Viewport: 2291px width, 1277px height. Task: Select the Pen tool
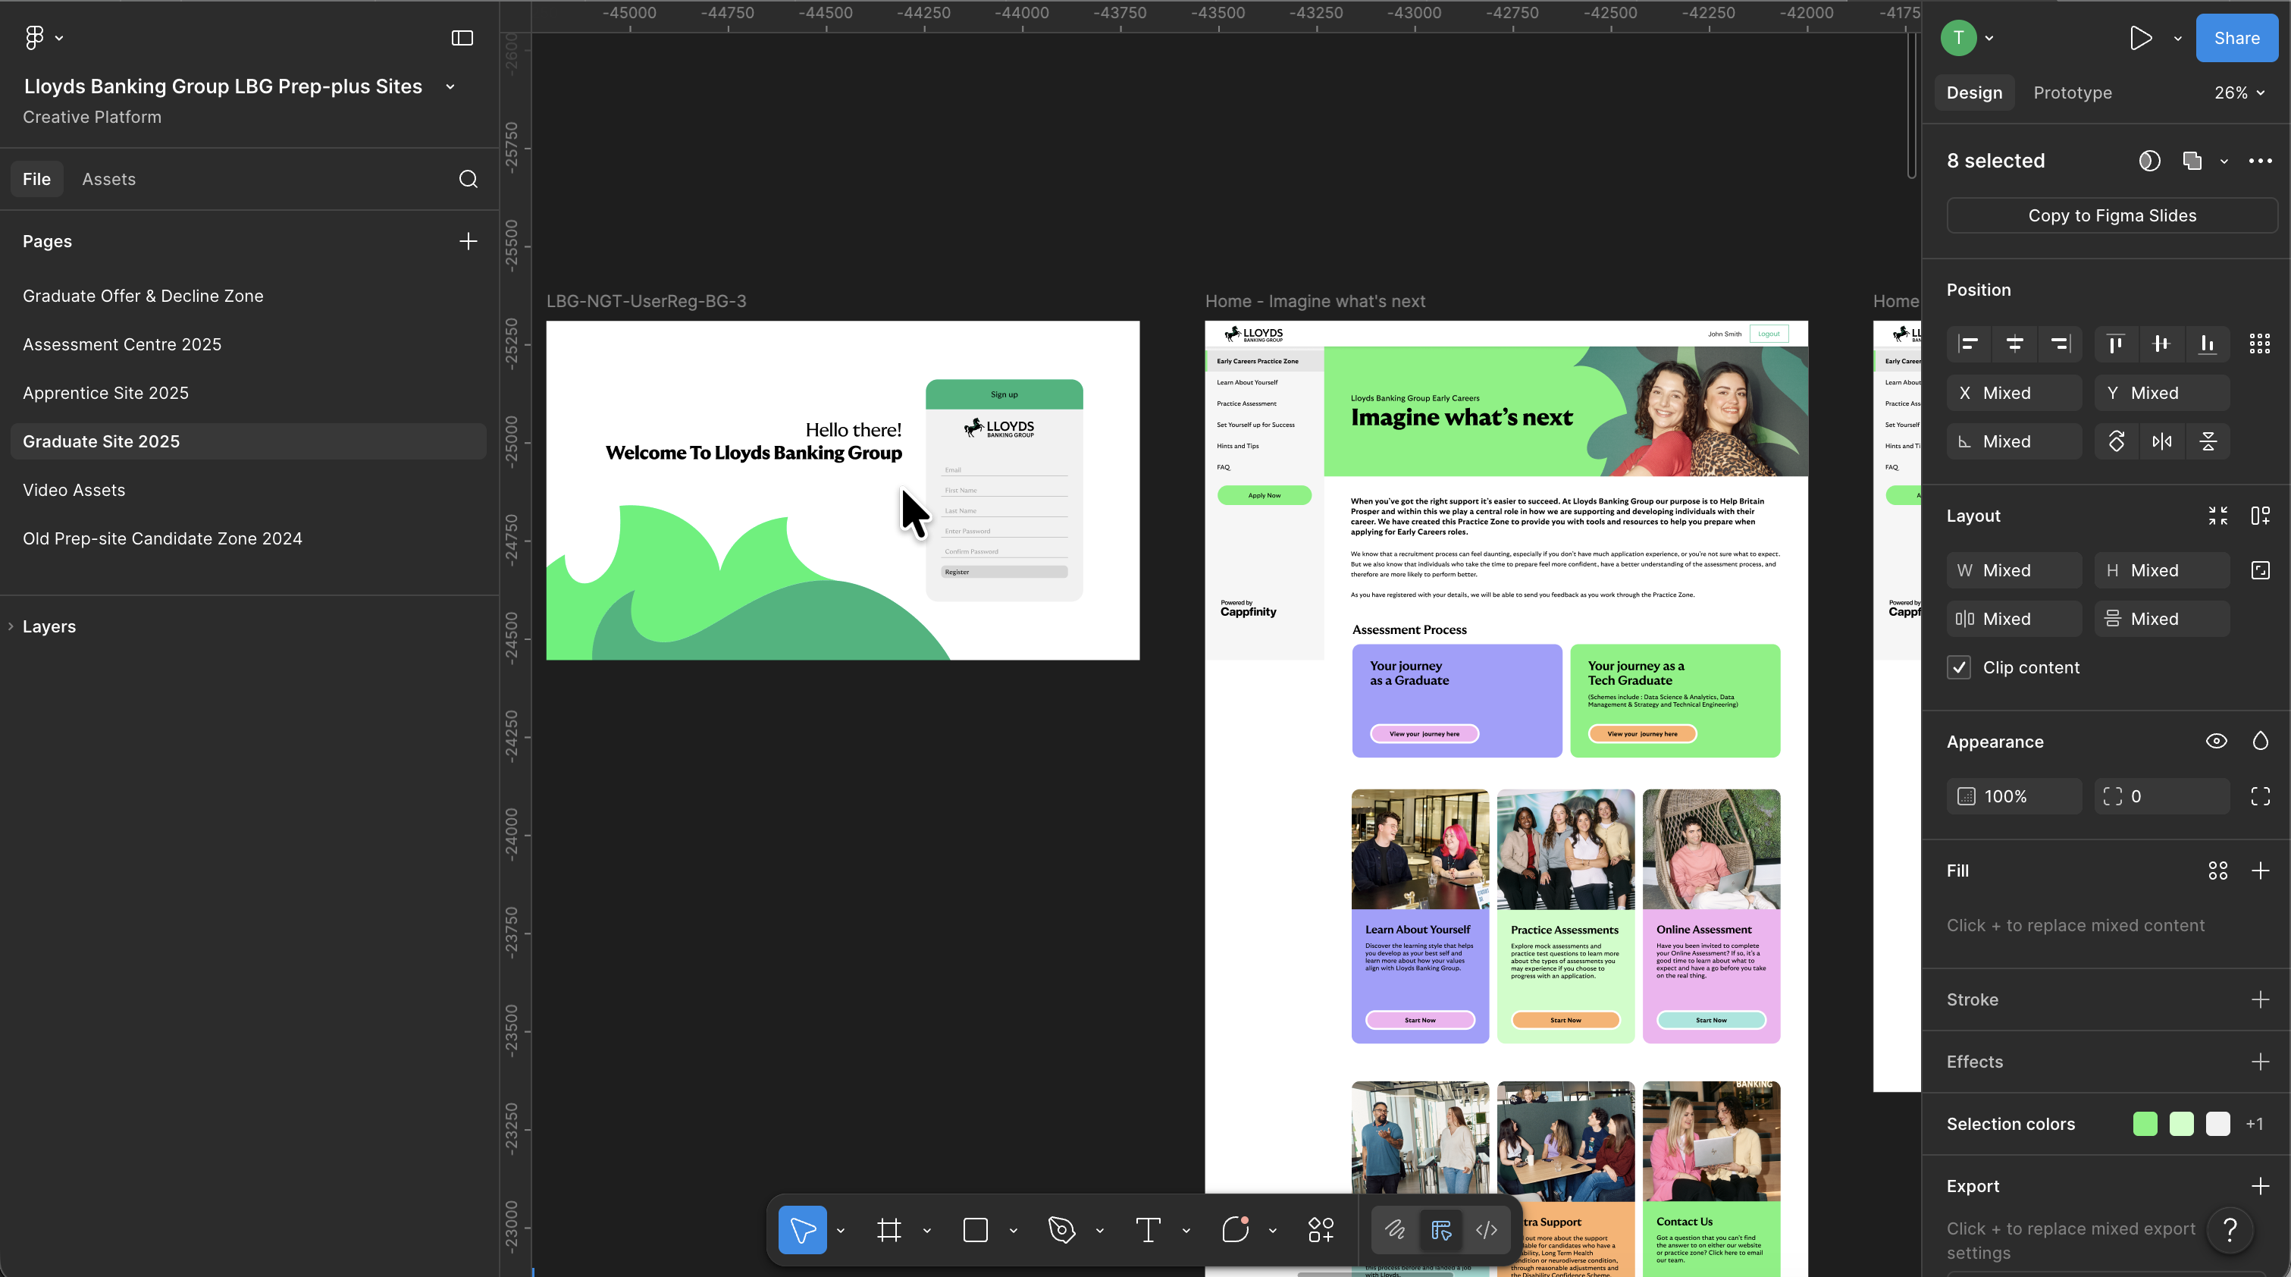pos(1061,1230)
